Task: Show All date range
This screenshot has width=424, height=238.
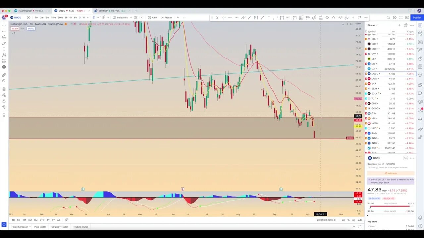Action: tap(58, 220)
